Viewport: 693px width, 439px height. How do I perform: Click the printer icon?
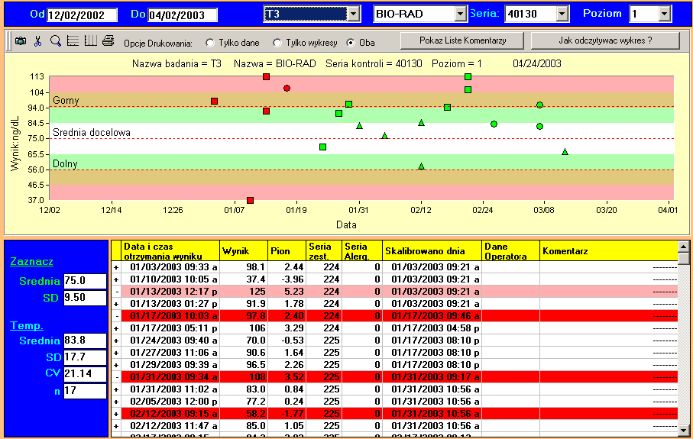(x=108, y=41)
